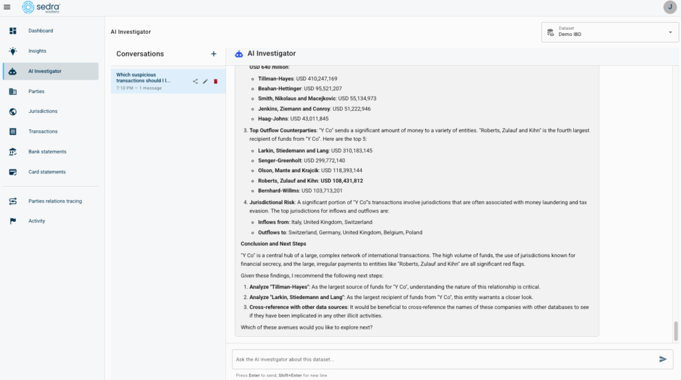Open Transactions in the sidebar

pyautogui.click(x=43, y=132)
